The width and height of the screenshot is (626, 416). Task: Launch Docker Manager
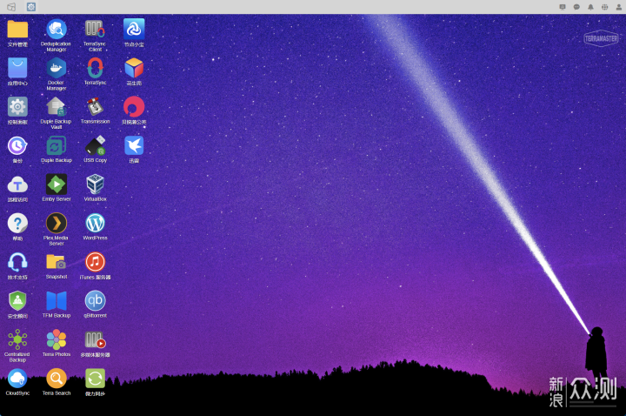57,68
